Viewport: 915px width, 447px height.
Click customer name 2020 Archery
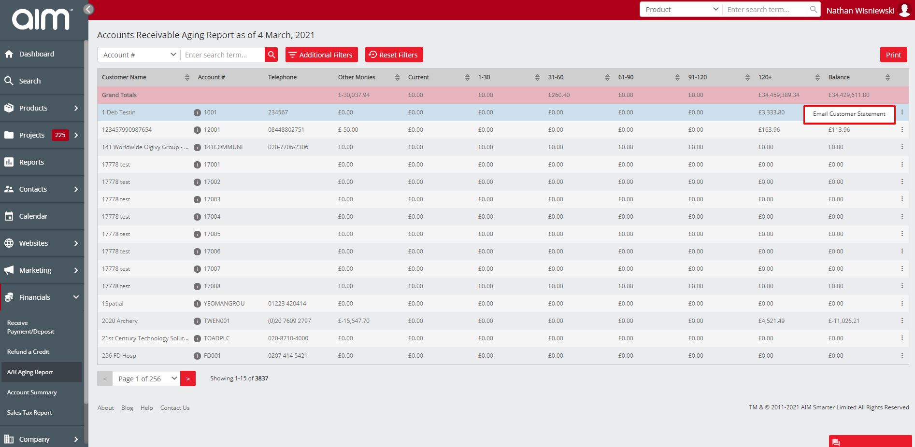tap(120, 321)
